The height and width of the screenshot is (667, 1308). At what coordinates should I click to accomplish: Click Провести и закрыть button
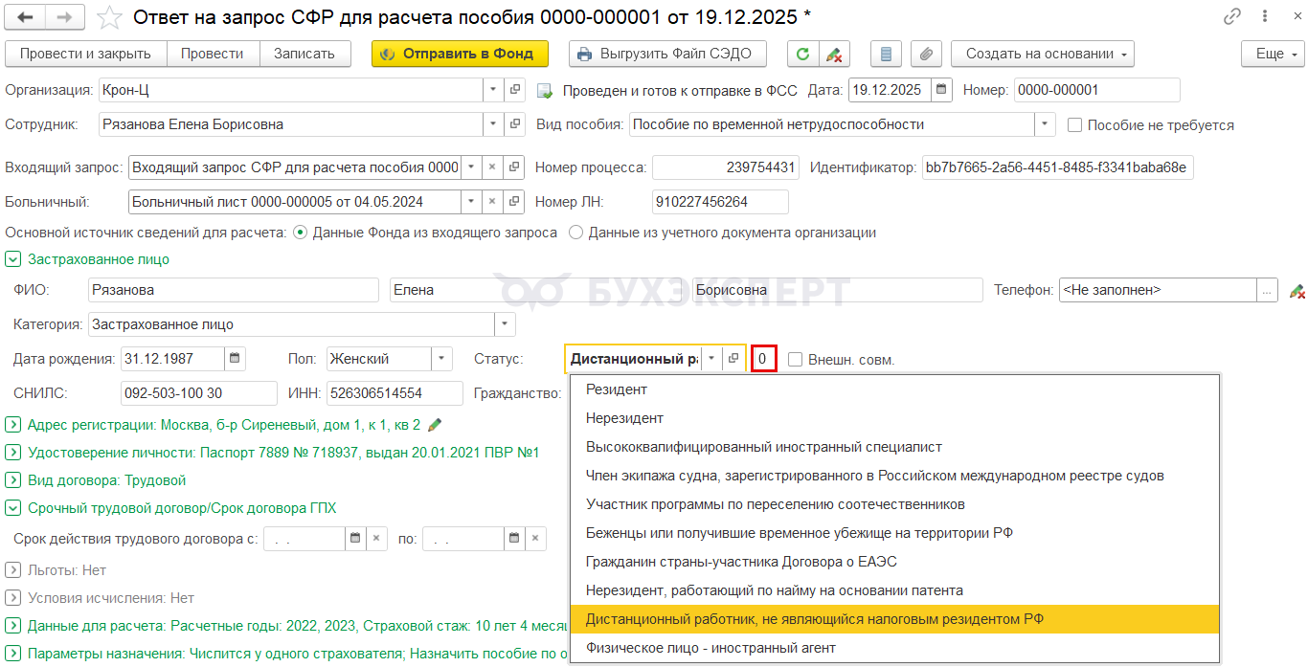coord(86,54)
